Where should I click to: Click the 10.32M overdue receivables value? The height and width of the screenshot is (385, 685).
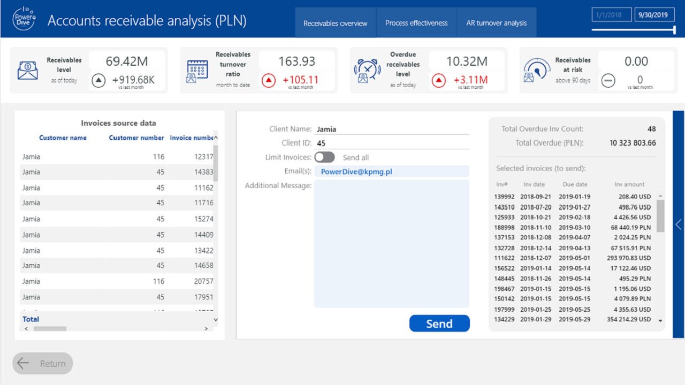[467, 61]
